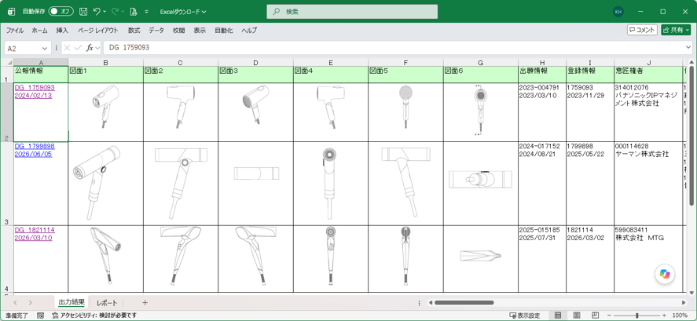Image resolution: width=697 pixels, height=321 pixels.
Task: Click the vertical scrollbar down arrow
Action: click(x=691, y=292)
